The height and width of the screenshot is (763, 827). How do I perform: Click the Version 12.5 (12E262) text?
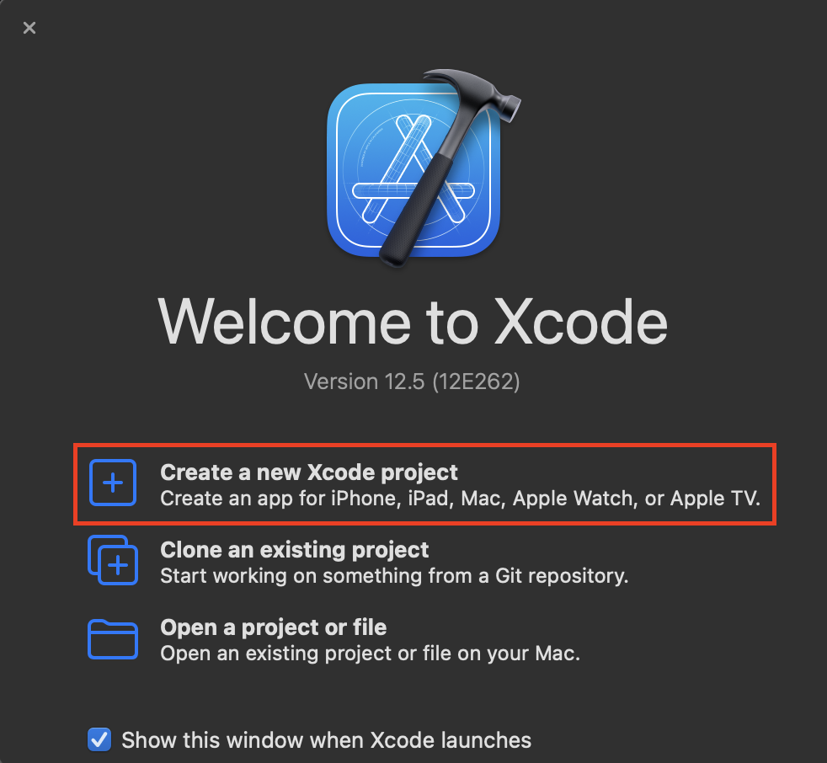[x=412, y=381]
